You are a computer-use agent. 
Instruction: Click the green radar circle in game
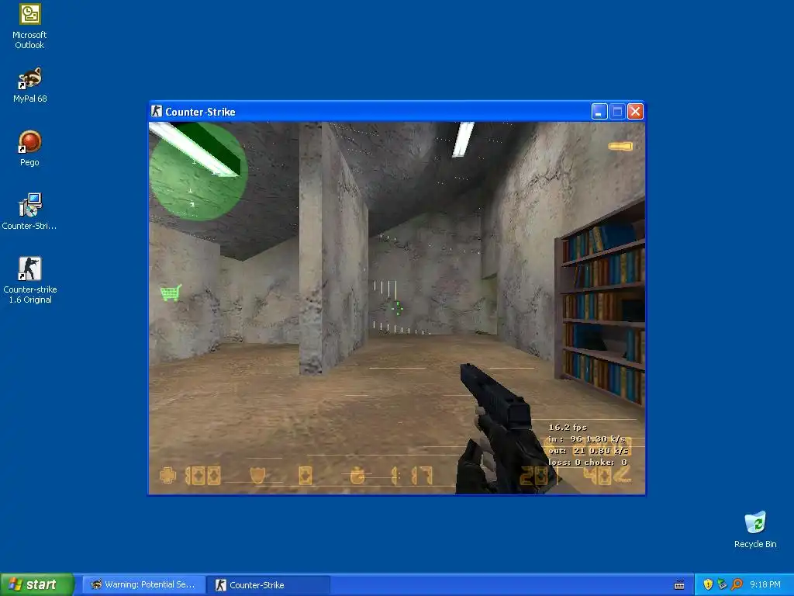198,172
